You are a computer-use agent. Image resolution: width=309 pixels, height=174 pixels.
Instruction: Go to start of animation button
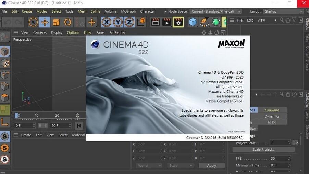(x=79, y=126)
